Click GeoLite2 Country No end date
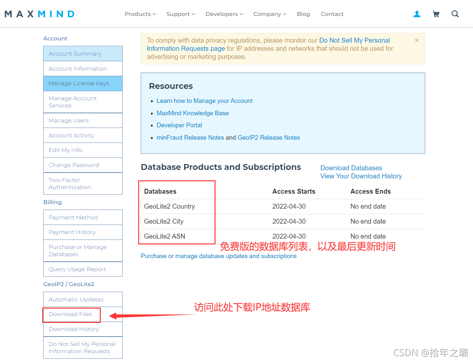The image size is (473, 360). pyautogui.click(x=368, y=206)
